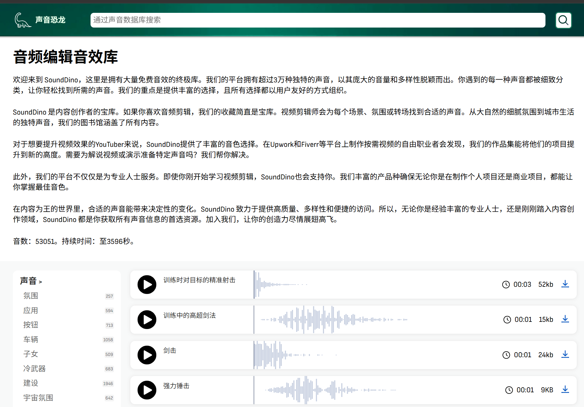The width and height of the screenshot is (584, 407).
Task: Open the 建设 sounds category
Action: (30, 383)
